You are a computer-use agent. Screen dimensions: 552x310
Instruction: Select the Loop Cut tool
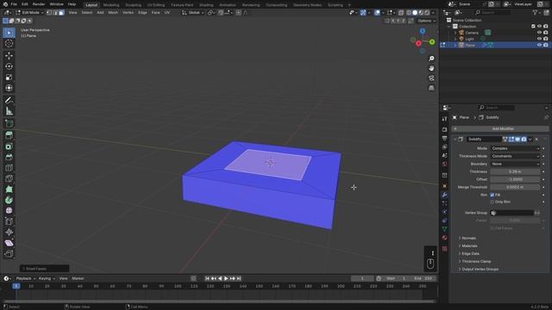(x=9, y=168)
